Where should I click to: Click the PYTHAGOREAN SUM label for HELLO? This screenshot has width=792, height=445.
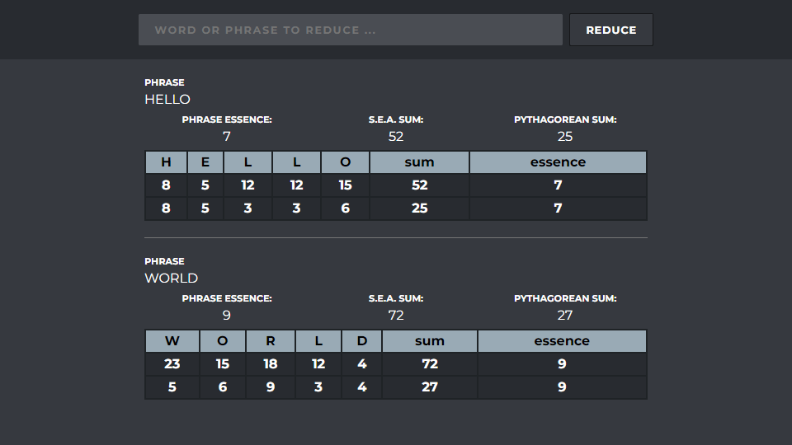tap(565, 119)
